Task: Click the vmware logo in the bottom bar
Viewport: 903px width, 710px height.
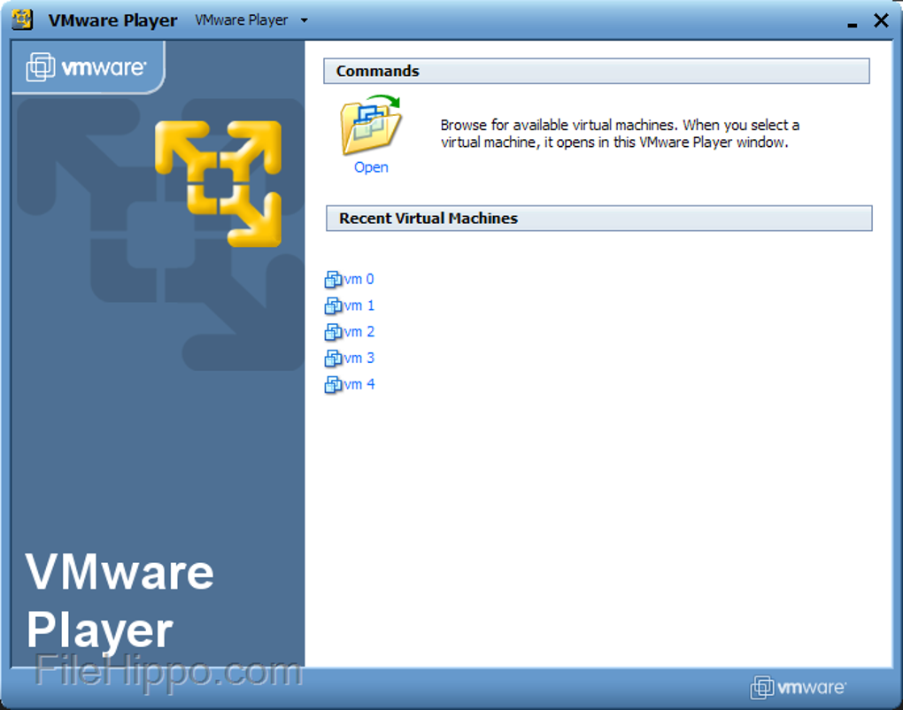Action: [799, 687]
